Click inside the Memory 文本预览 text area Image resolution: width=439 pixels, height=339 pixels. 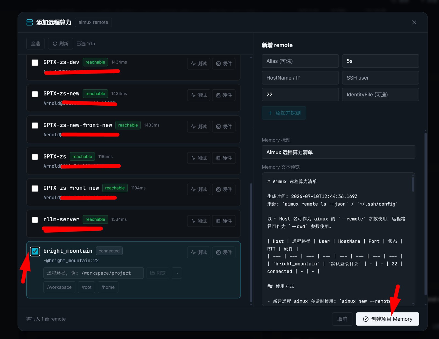pyautogui.click(x=339, y=239)
